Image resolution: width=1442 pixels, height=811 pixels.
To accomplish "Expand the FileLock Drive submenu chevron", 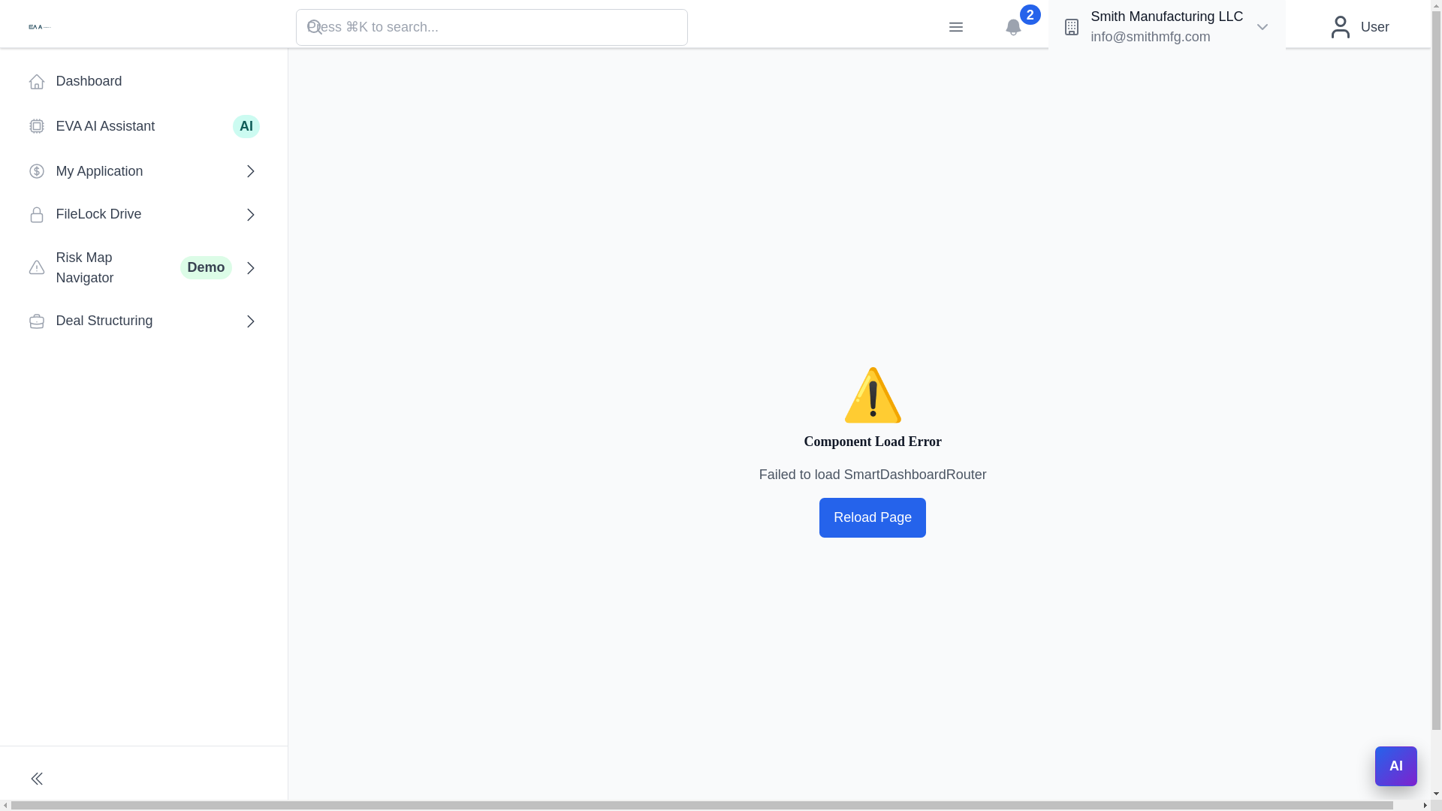I will tap(251, 215).
